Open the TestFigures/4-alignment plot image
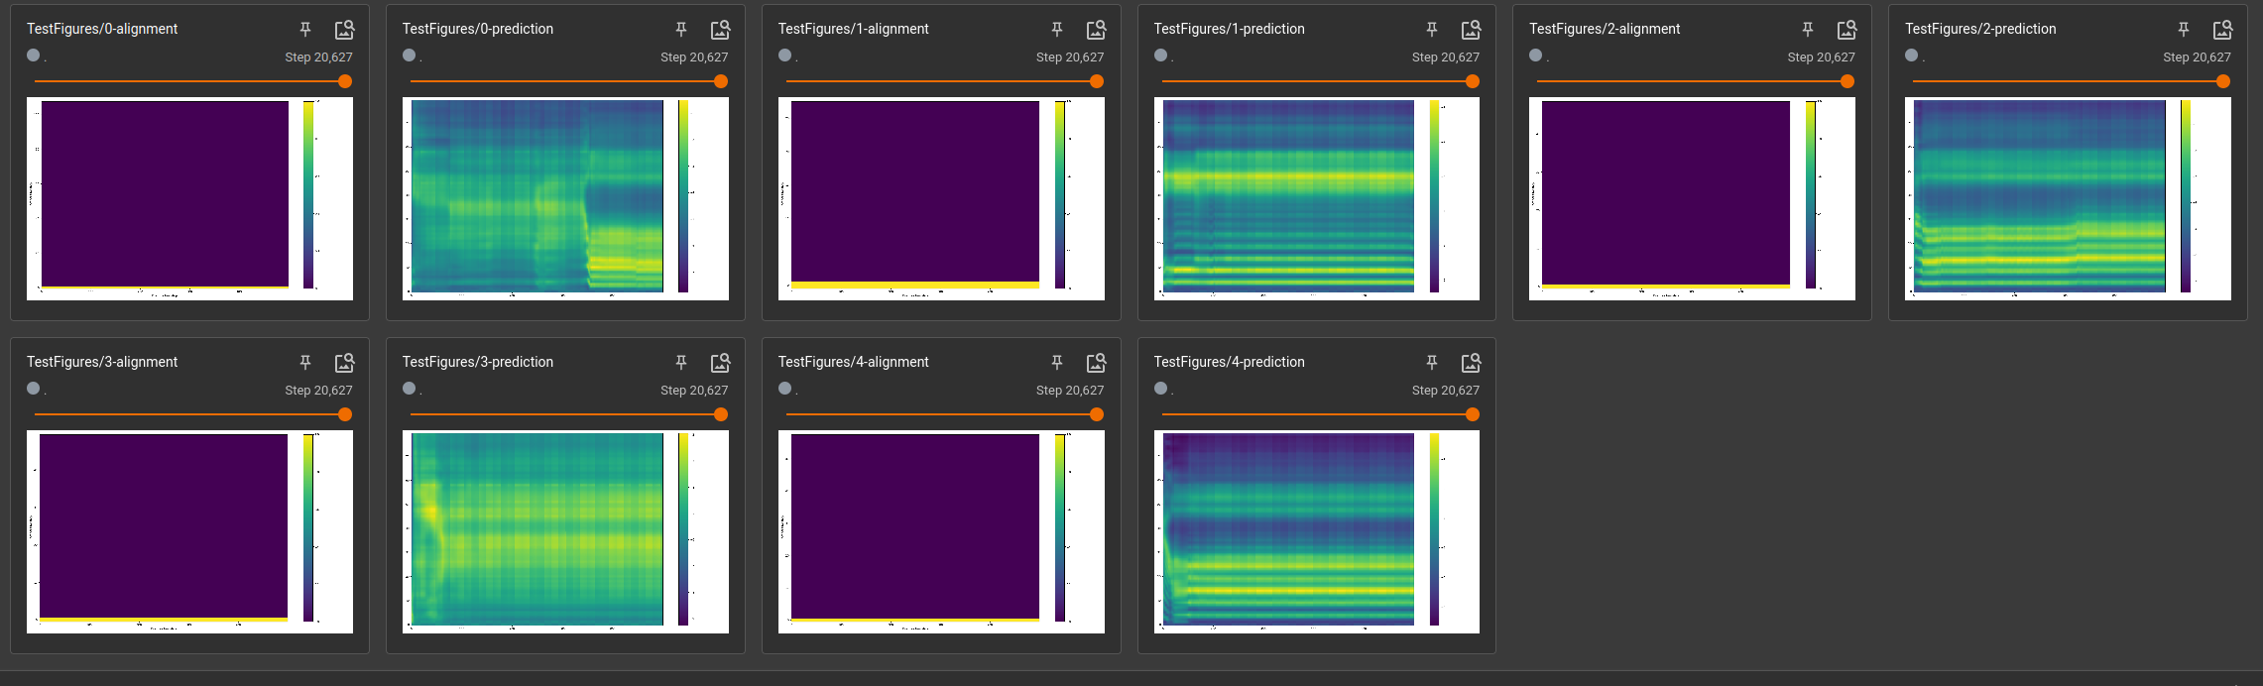The width and height of the screenshot is (2263, 686). 941,531
